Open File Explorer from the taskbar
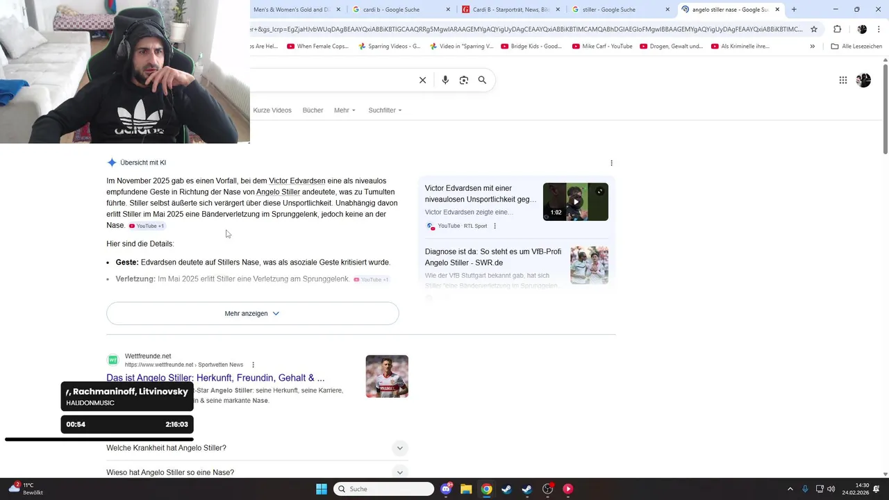The image size is (889, 500). click(466, 489)
